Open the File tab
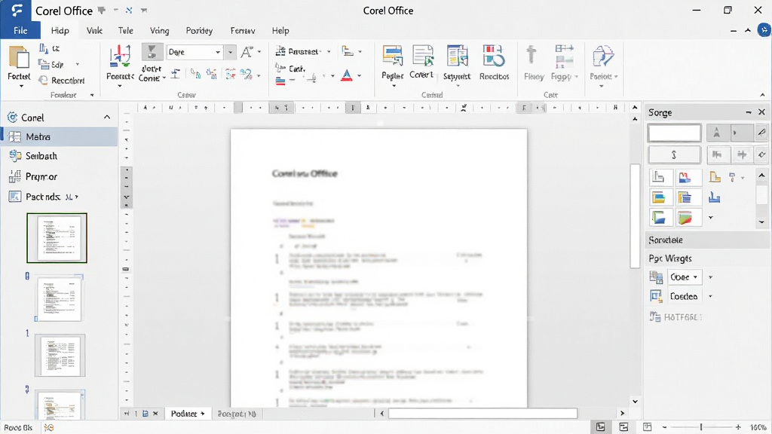Image resolution: width=772 pixels, height=434 pixels. coord(20,30)
